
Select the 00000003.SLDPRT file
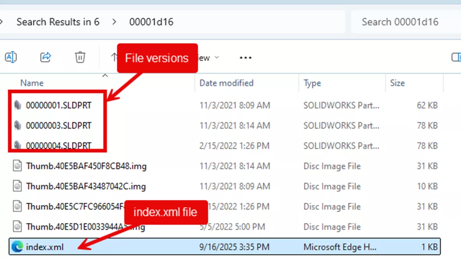click(x=58, y=125)
